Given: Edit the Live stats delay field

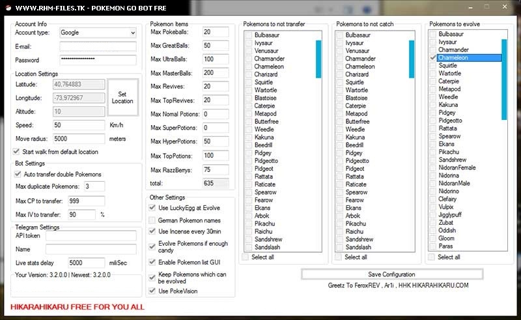Looking at the screenshot, I should (x=86, y=263).
